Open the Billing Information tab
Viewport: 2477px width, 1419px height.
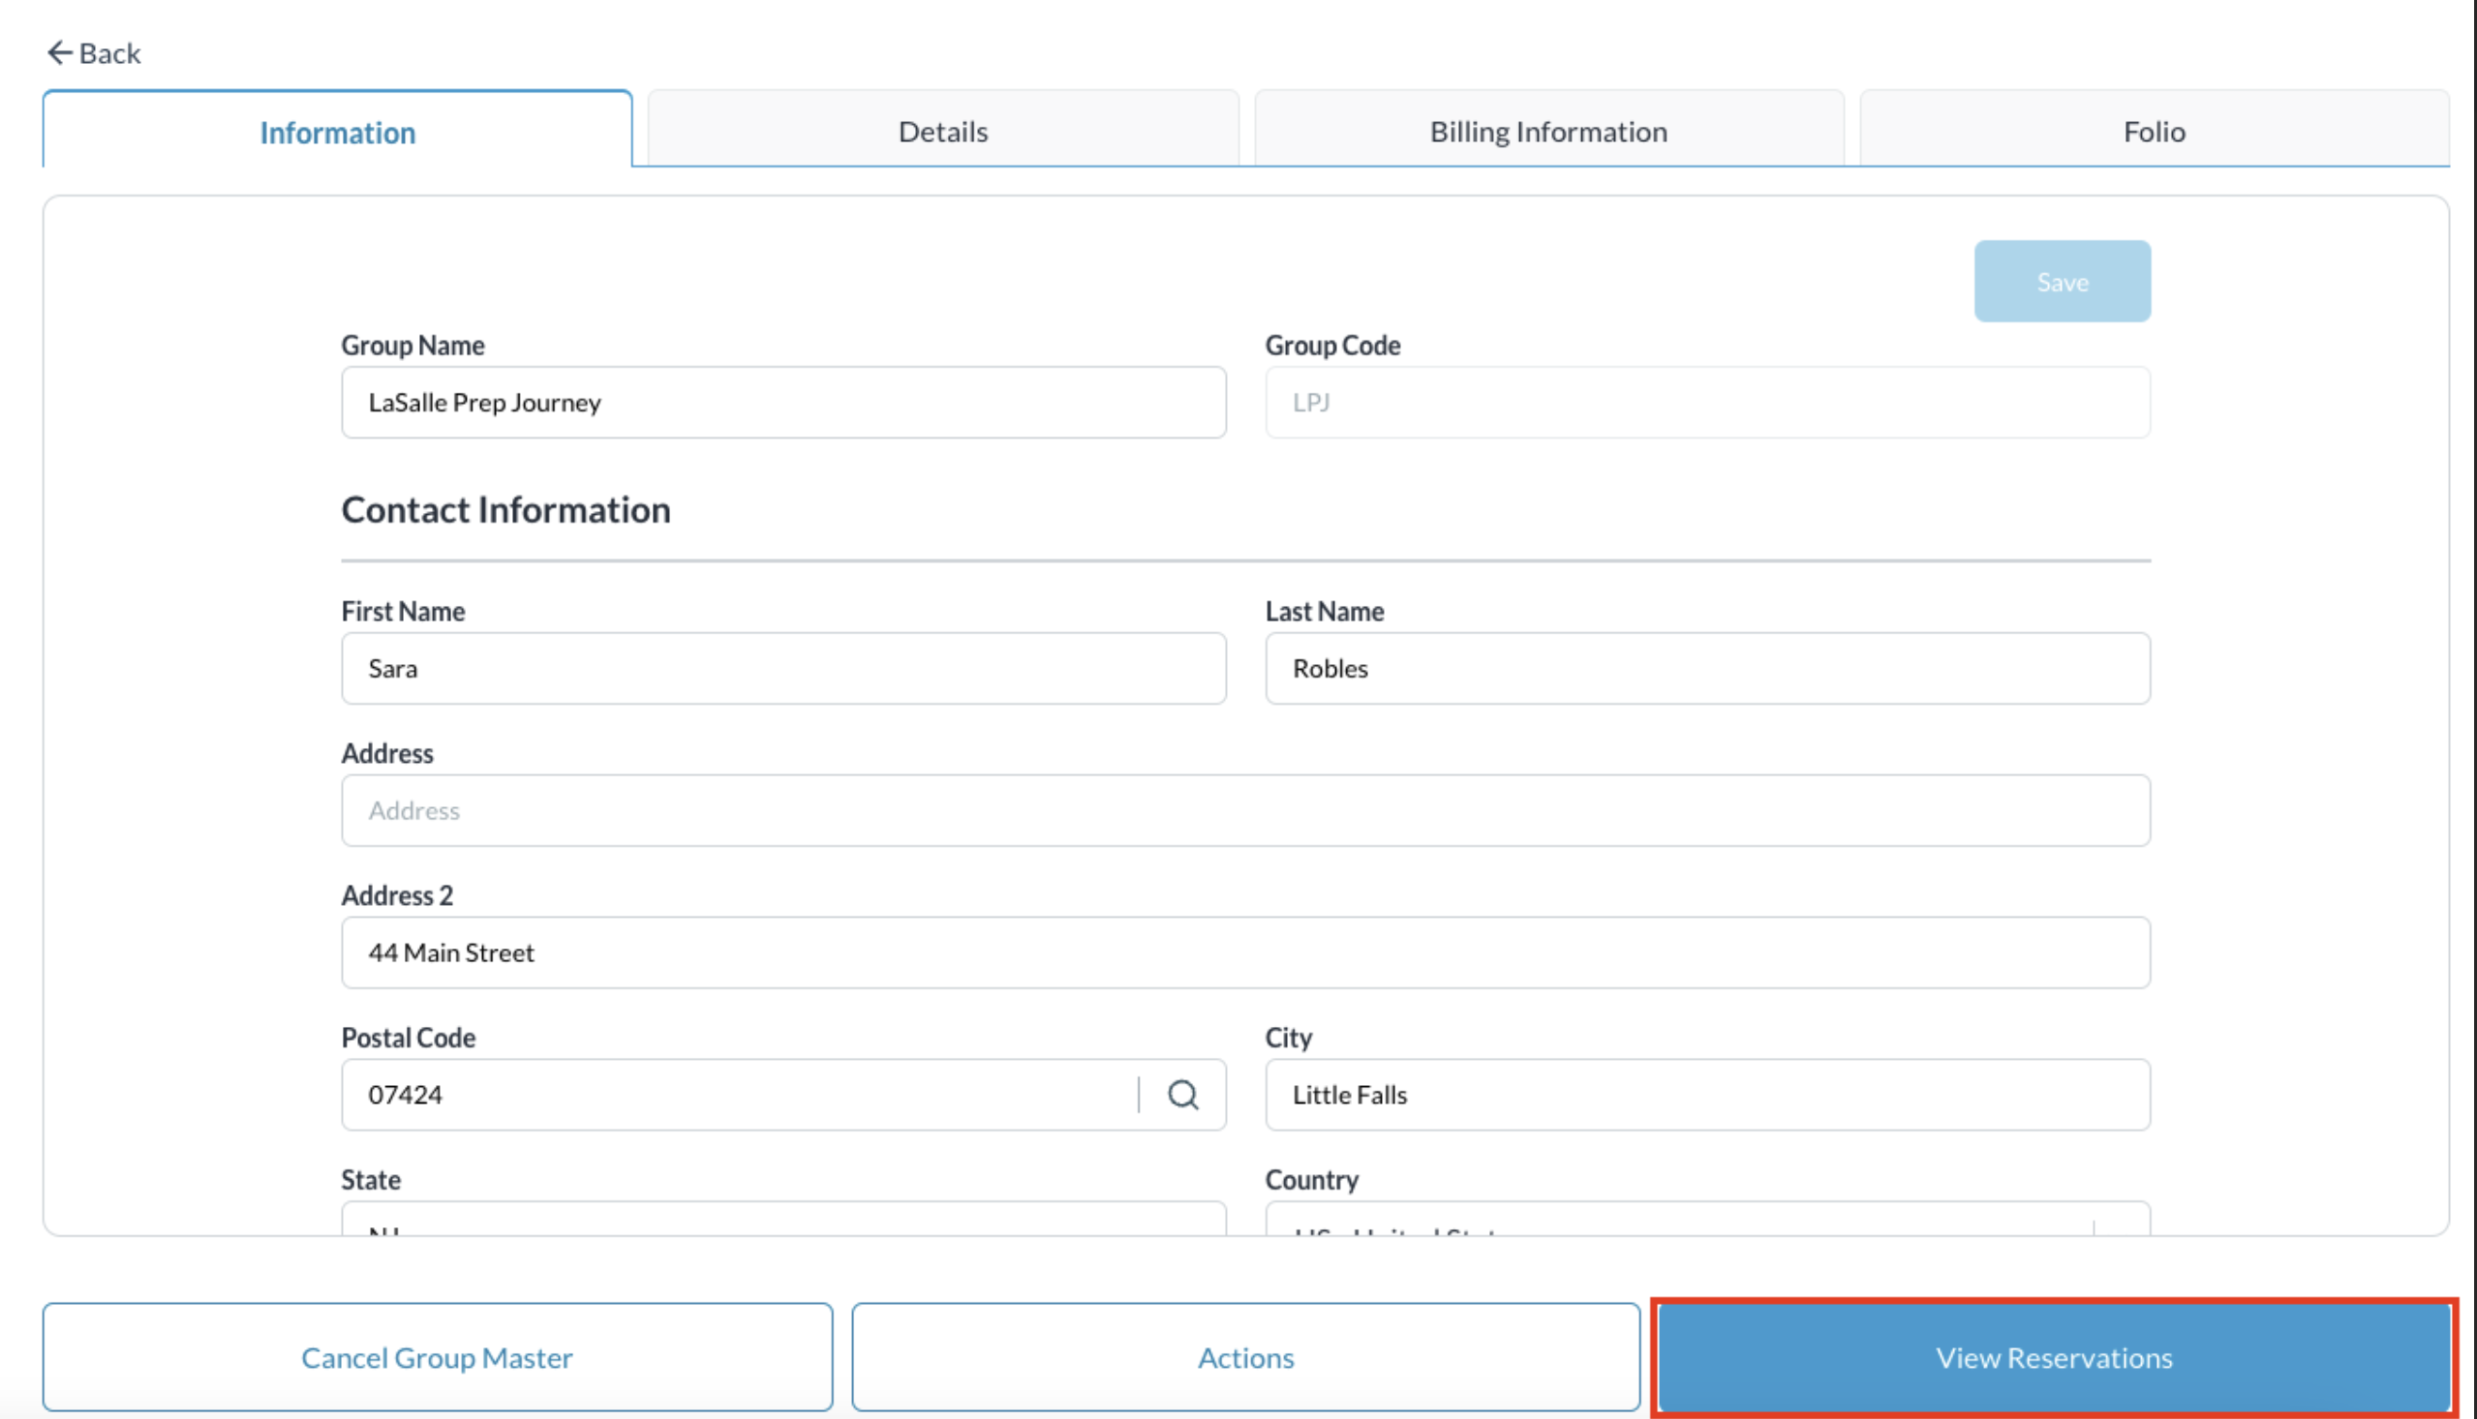1548,132
